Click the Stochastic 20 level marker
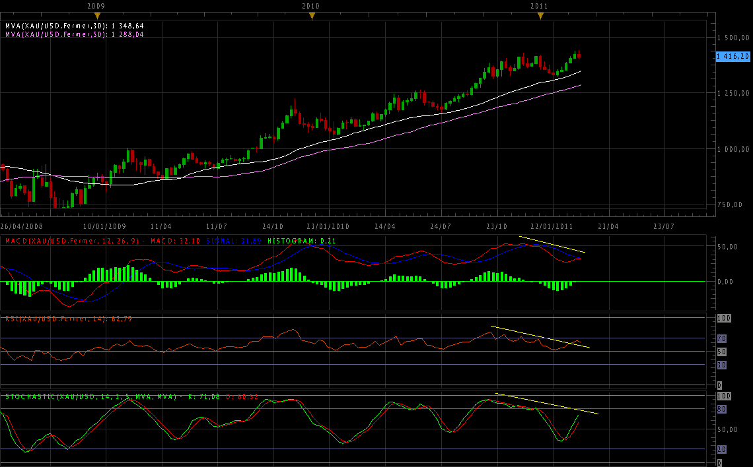Viewport: 753px width, 467px height. coord(722,449)
